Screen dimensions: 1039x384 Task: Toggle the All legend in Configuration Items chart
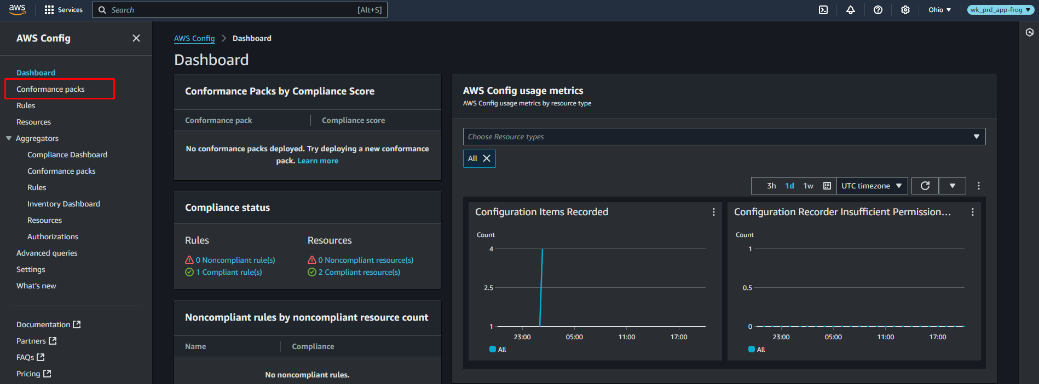(498, 350)
